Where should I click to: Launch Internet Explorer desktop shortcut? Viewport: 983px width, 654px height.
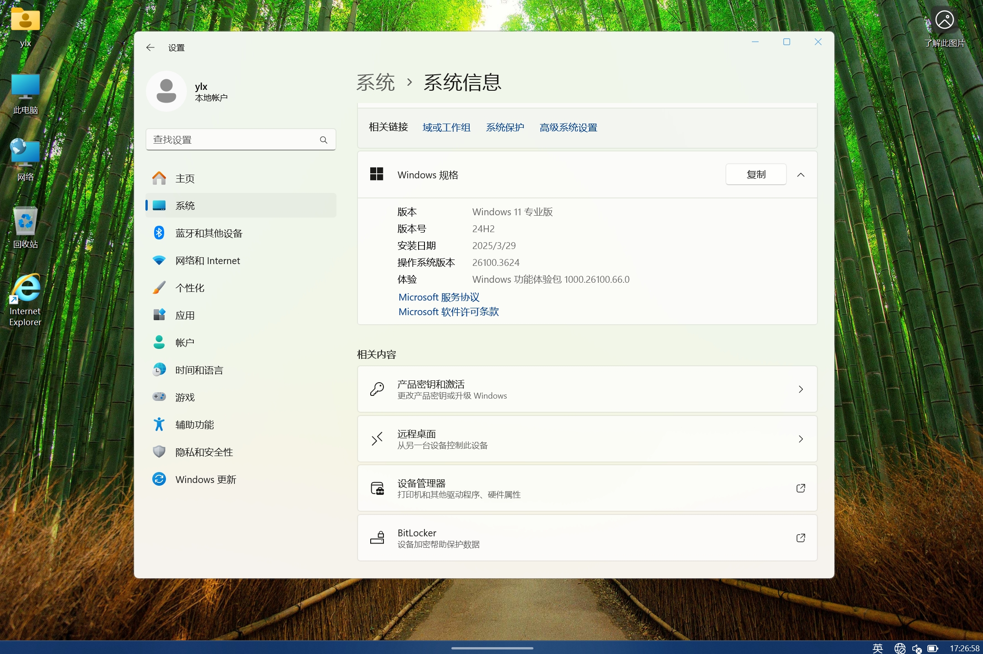[26, 300]
